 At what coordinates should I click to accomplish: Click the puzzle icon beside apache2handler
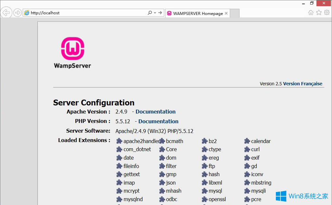(119, 141)
